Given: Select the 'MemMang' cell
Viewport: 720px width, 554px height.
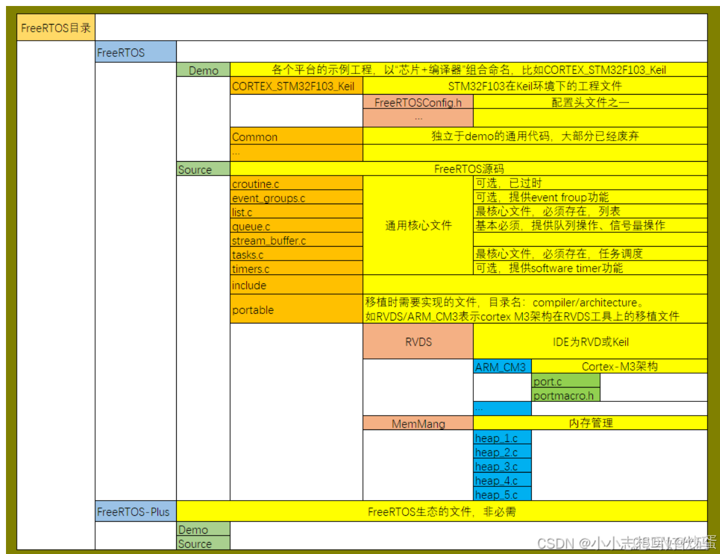Looking at the screenshot, I should click(418, 423).
